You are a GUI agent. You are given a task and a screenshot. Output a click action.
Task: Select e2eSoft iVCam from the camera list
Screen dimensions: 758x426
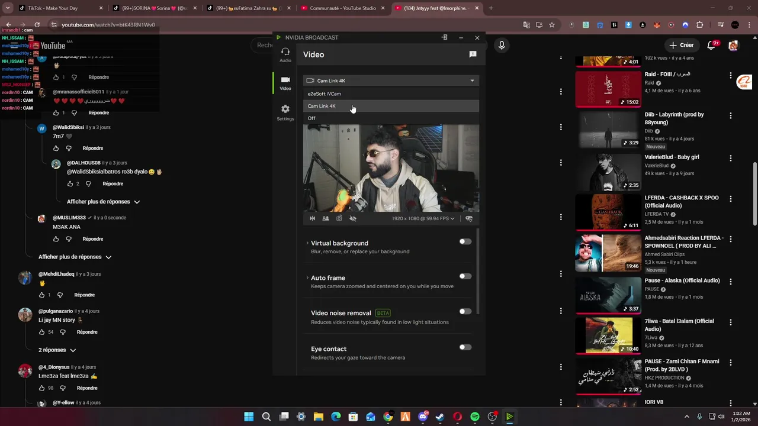391,93
